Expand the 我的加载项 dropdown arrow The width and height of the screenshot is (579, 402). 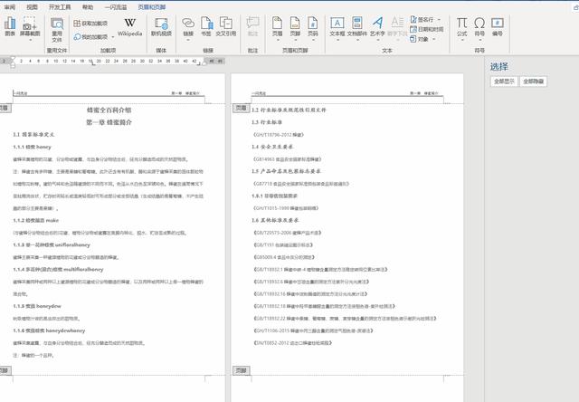pos(113,37)
